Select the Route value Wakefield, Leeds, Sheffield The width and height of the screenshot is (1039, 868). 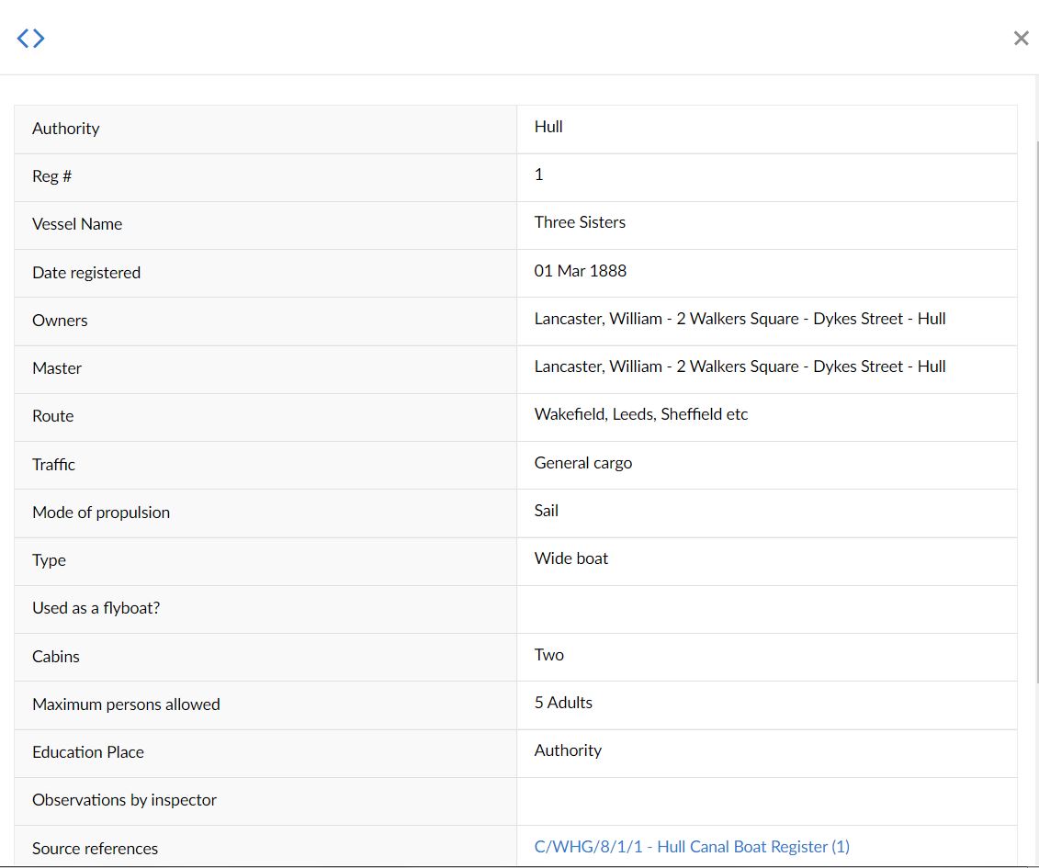[x=640, y=414]
